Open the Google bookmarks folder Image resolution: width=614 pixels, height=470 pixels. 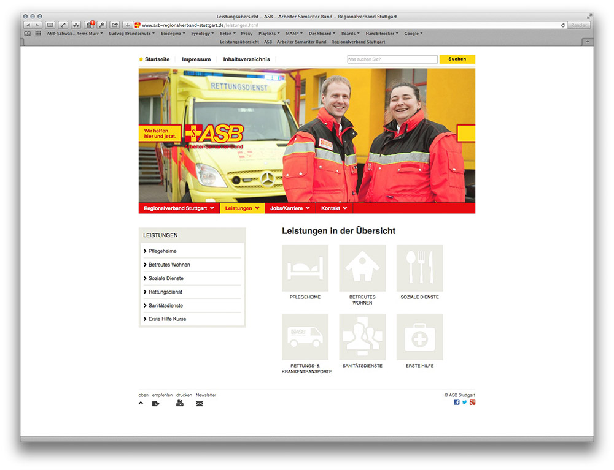413,34
